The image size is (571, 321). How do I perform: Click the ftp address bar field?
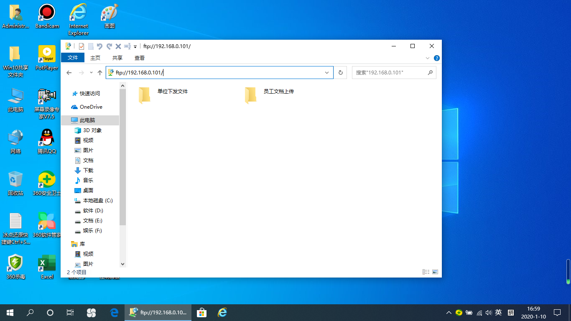[x=219, y=73]
